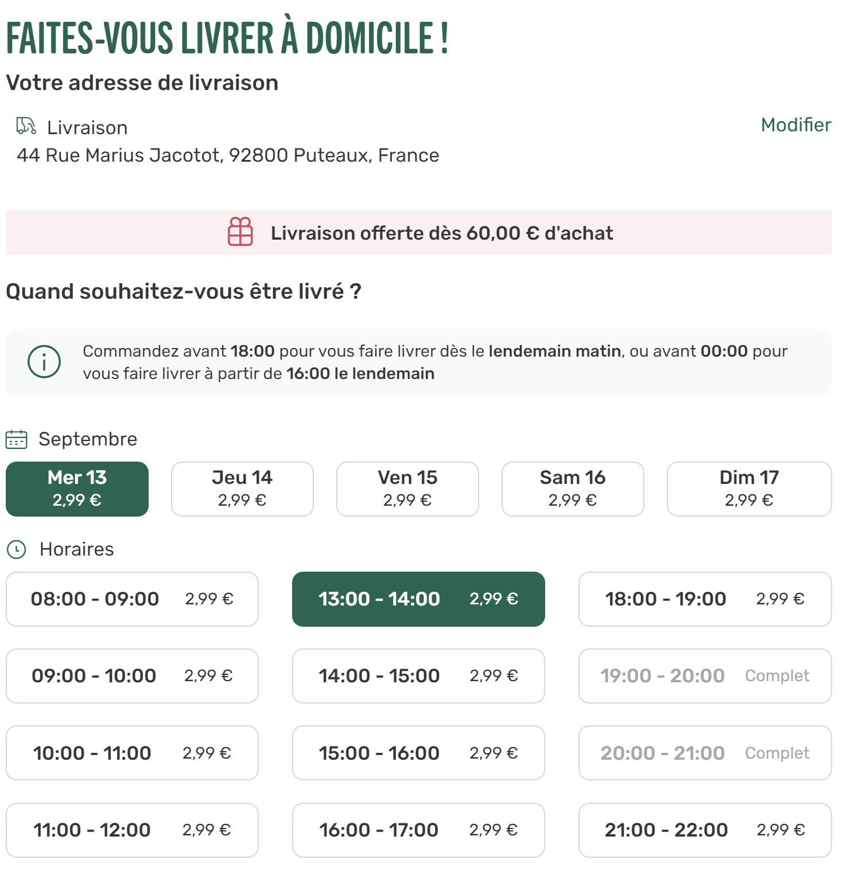Image resolution: width=855 pixels, height=879 pixels.
Task: Click the info circle icon
Action: pos(44,362)
